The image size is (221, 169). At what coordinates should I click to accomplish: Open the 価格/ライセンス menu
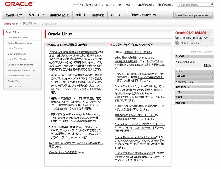coord(59,15)
